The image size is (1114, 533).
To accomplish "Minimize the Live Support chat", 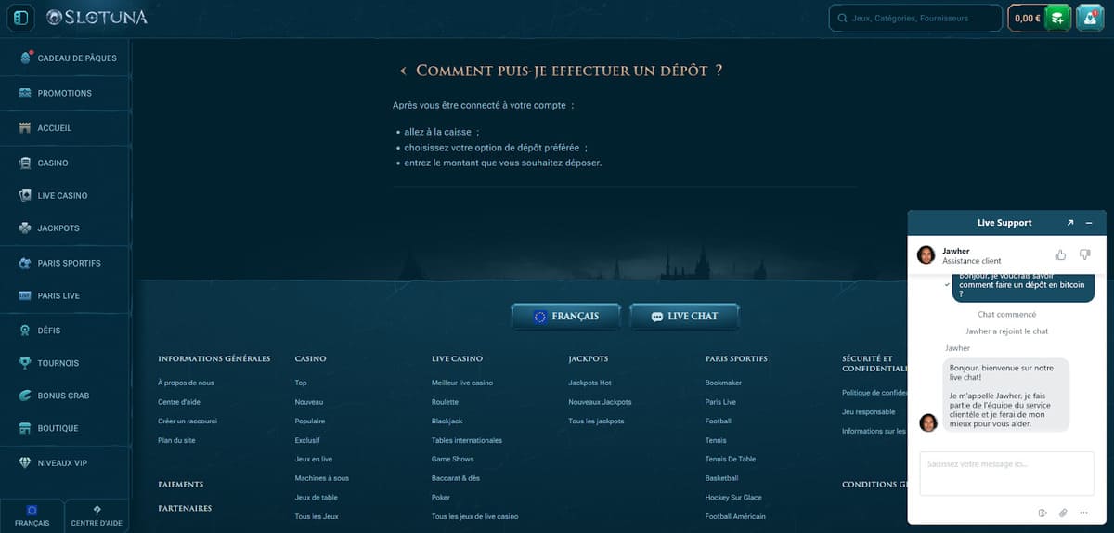I will pos(1089,223).
